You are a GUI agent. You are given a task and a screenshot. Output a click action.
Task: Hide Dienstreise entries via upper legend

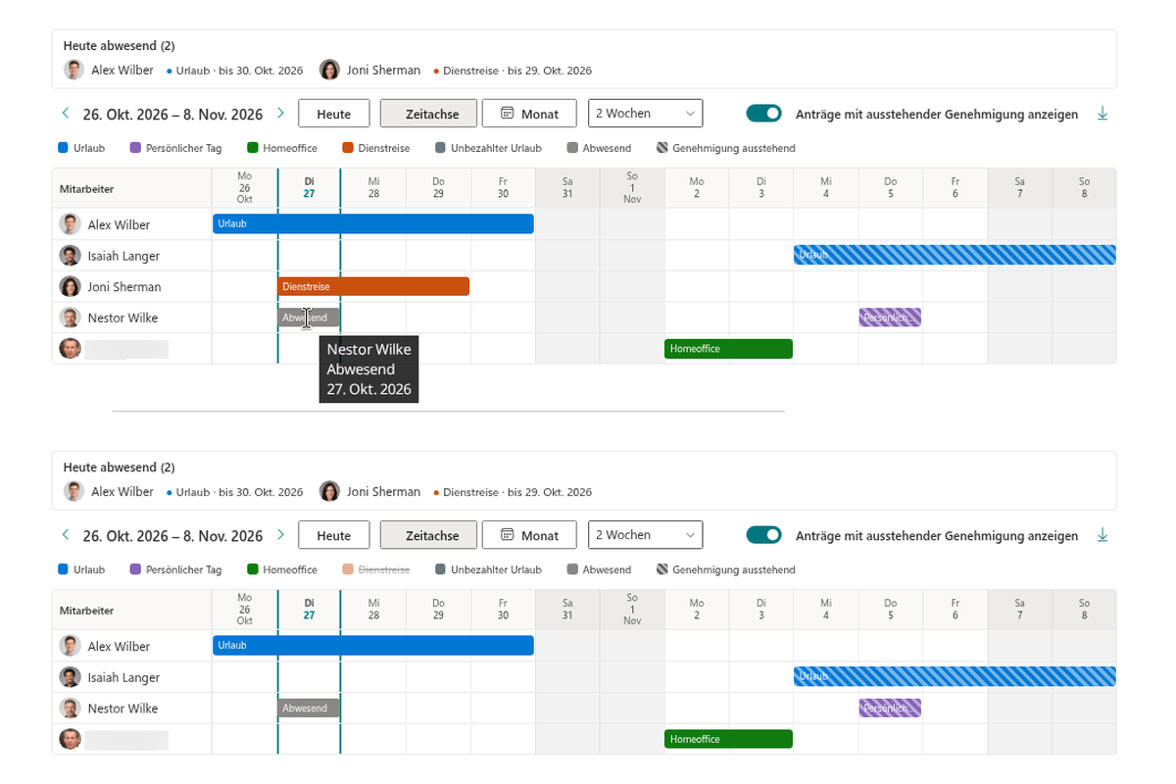pyautogui.click(x=376, y=148)
